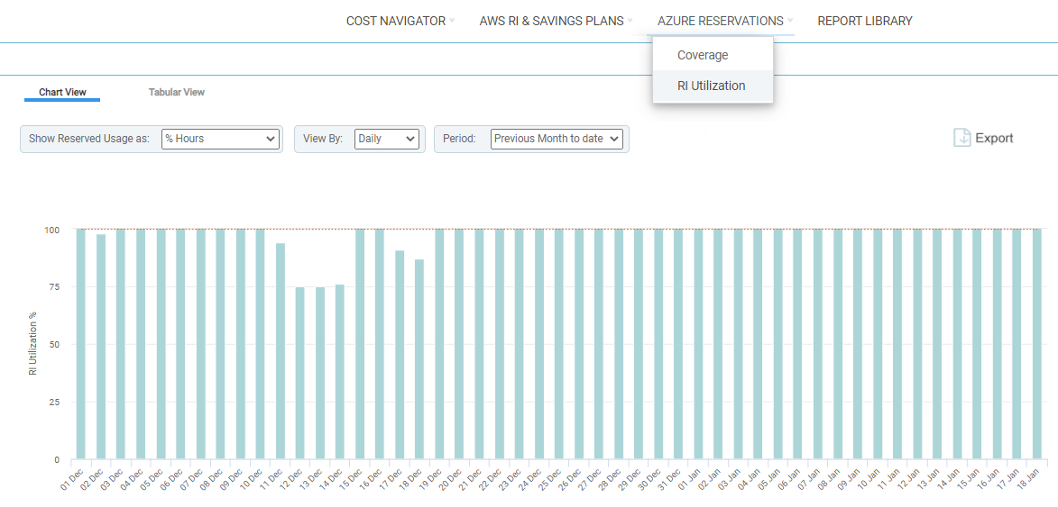This screenshot has height=507, width=1058.
Task: Switch to the Tabular View tab
Action: tap(177, 92)
